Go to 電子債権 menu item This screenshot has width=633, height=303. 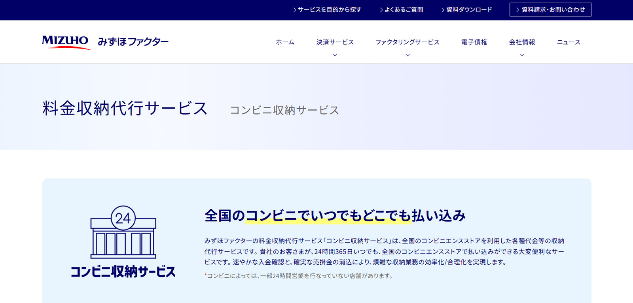click(x=474, y=42)
